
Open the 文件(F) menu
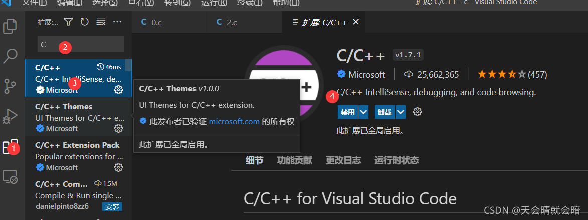click(x=34, y=3)
